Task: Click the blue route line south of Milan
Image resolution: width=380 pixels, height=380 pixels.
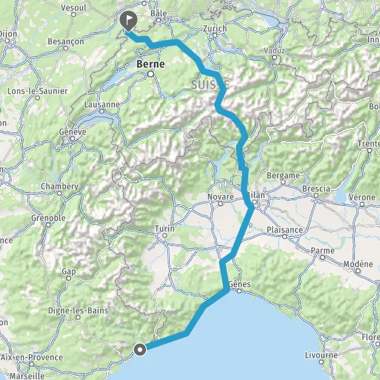Action: [x=242, y=231]
